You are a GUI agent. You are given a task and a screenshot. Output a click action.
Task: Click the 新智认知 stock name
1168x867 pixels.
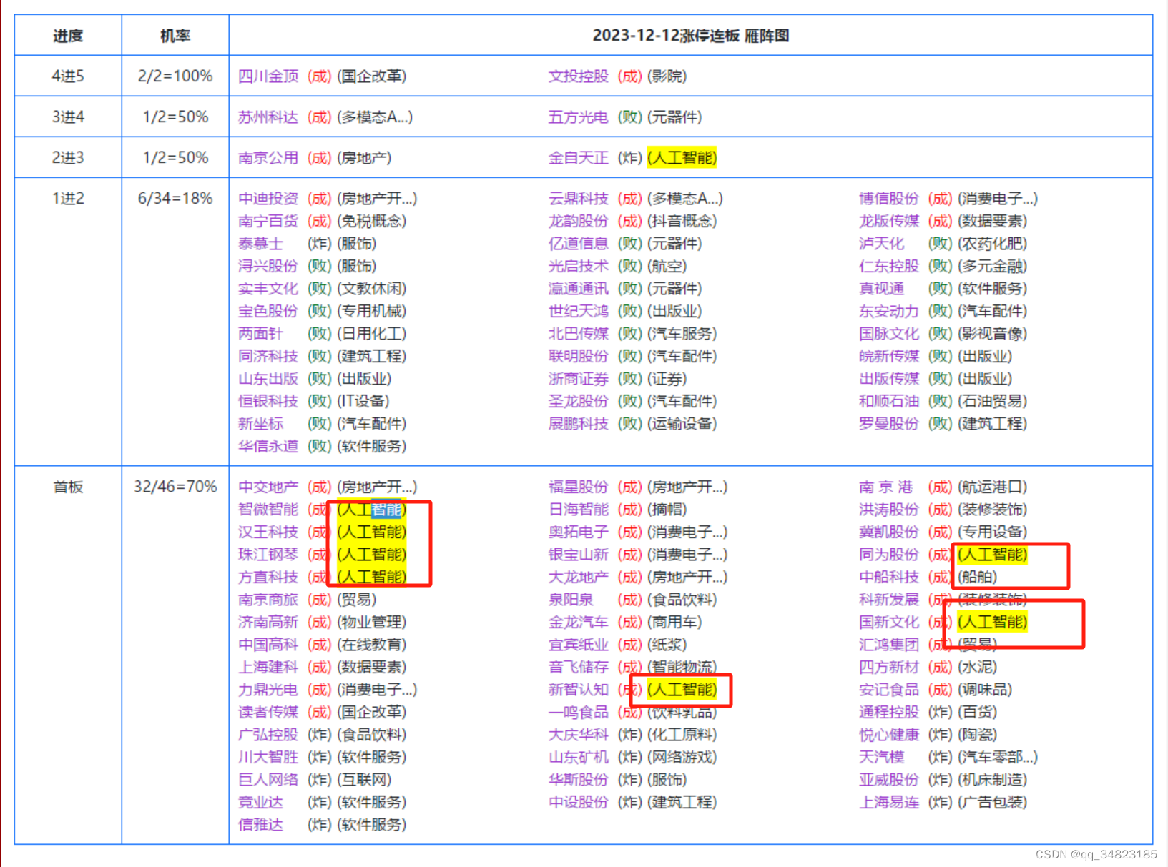[579, 690]
